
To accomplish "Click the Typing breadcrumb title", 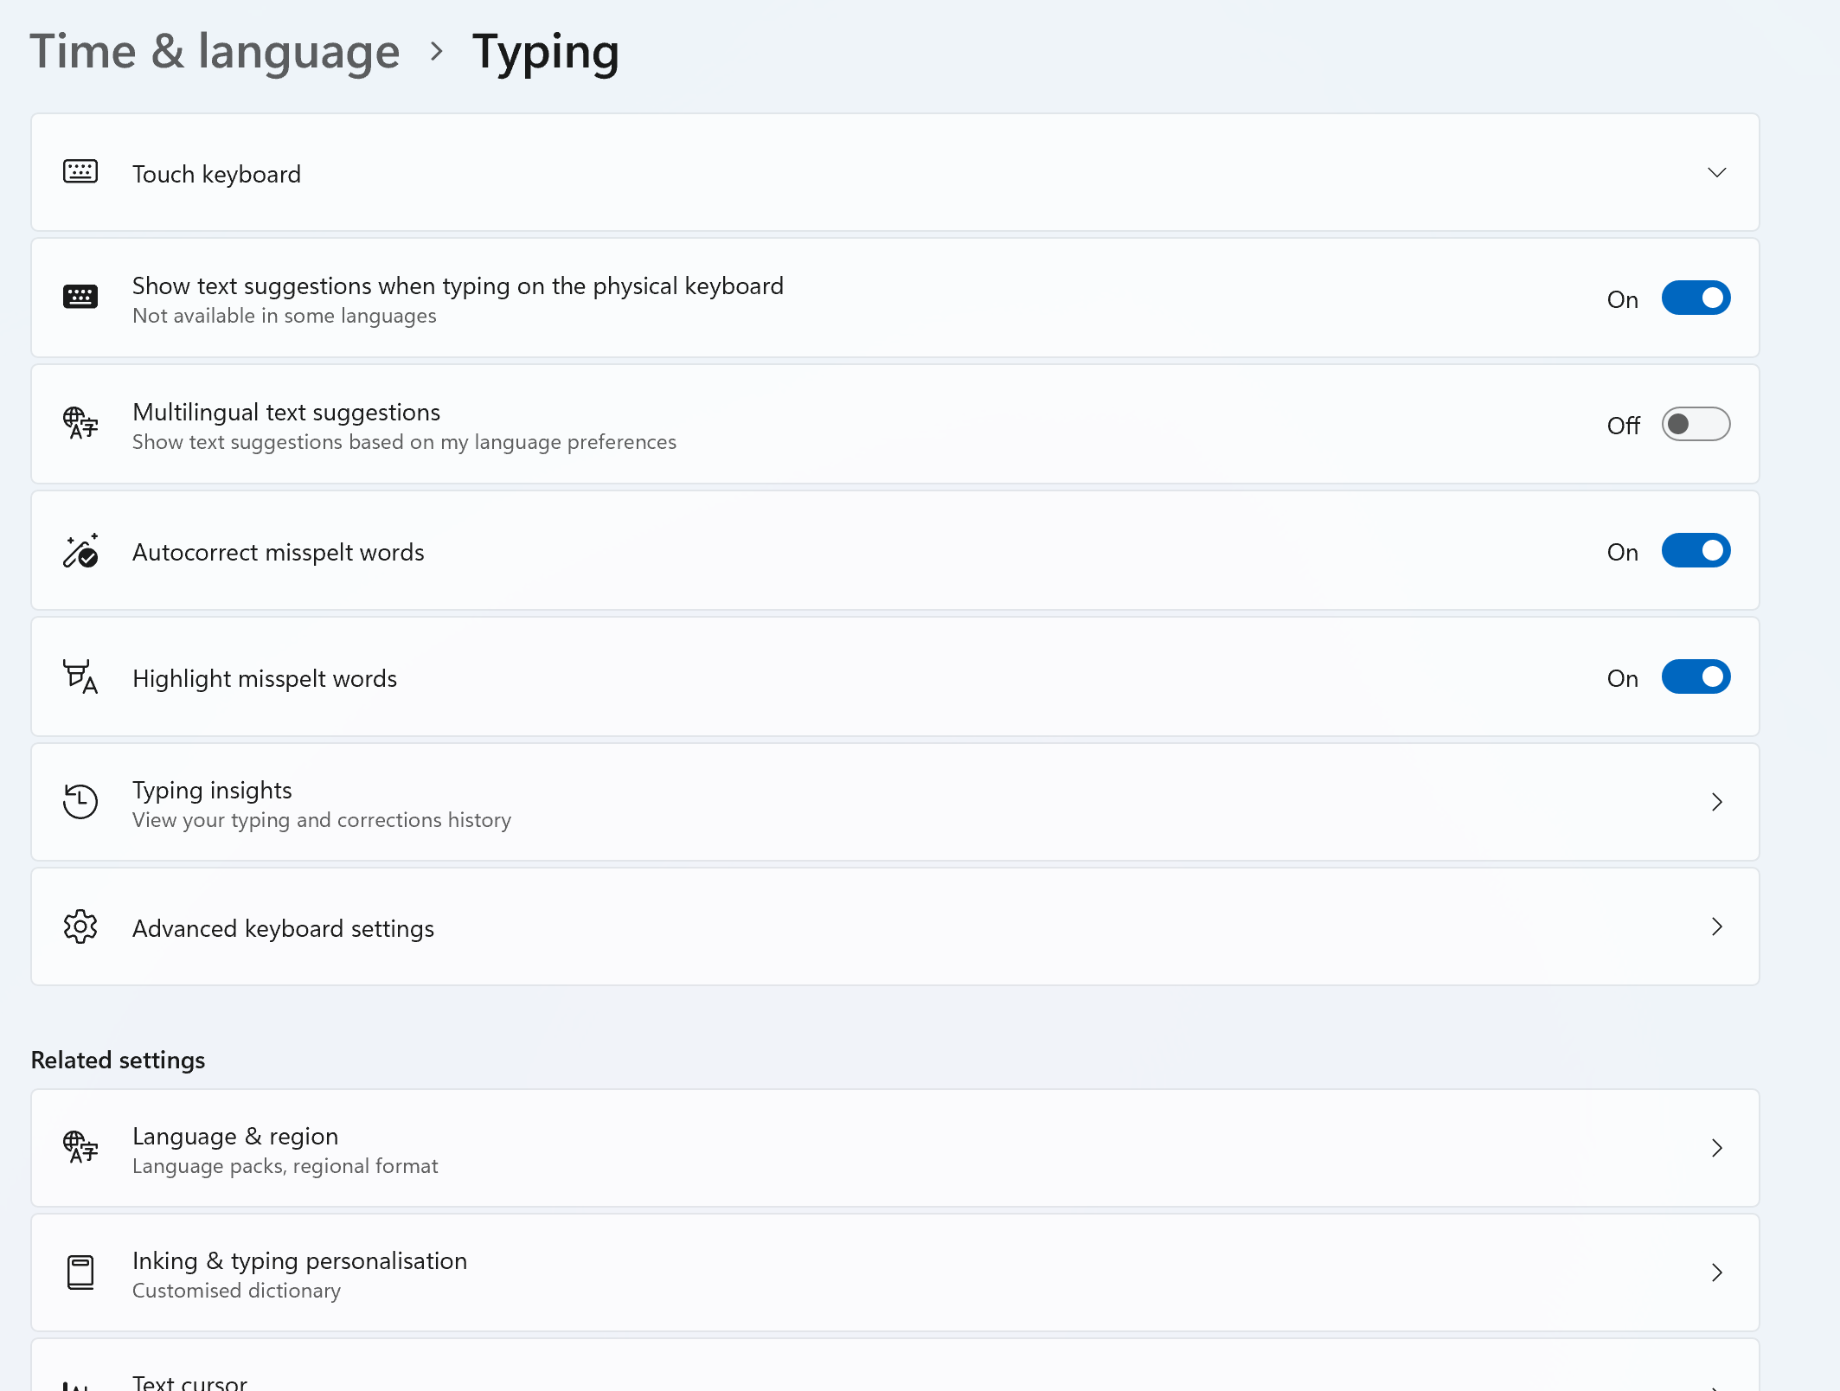I will (545, 52).
